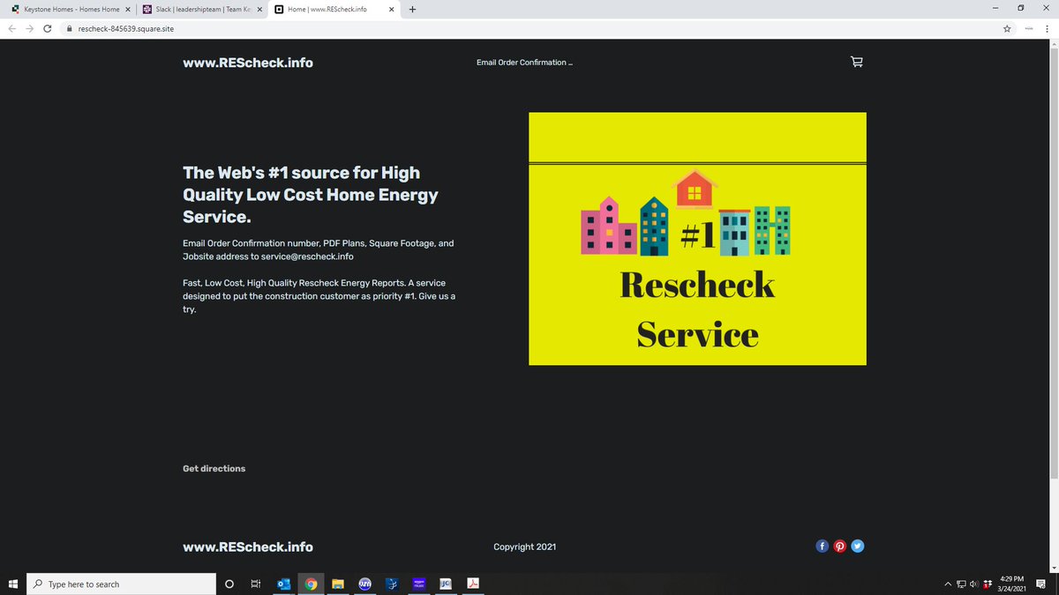
Task: Focus the browser address bar
Action: tap(529, 28)
